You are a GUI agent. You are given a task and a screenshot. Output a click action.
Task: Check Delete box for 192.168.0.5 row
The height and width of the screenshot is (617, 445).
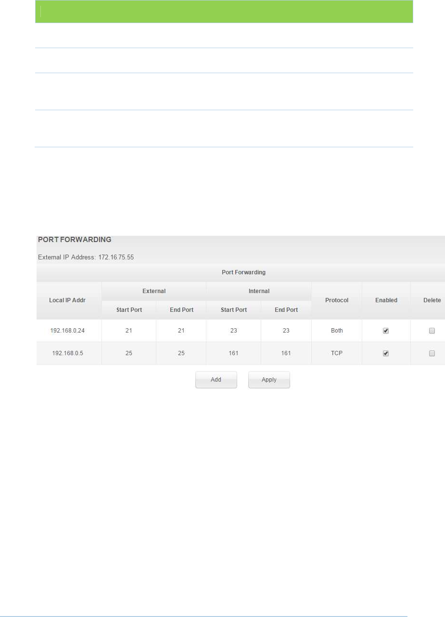point(432,353)
